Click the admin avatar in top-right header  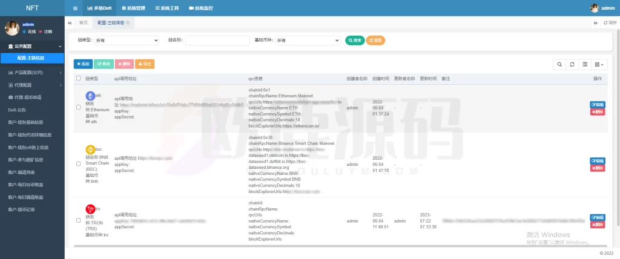pyautogui.click(x=595, y=8)
